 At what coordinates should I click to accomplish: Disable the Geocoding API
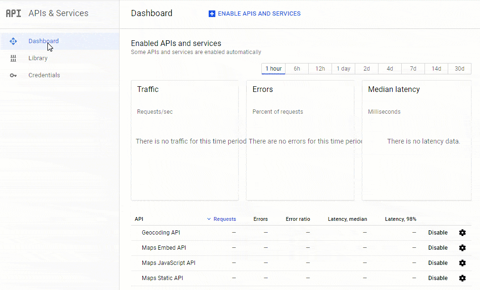point(438,233)
